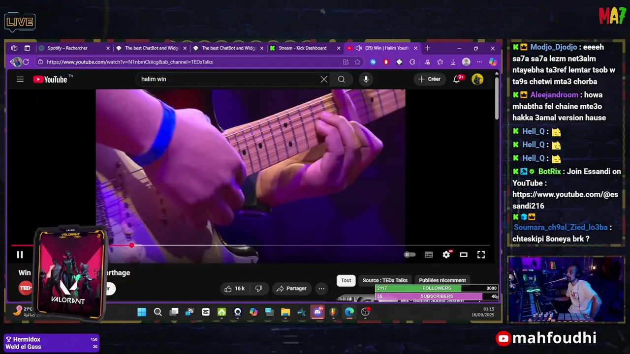
Task: Reload the page in the browser
Action: [x=26, y=62]
